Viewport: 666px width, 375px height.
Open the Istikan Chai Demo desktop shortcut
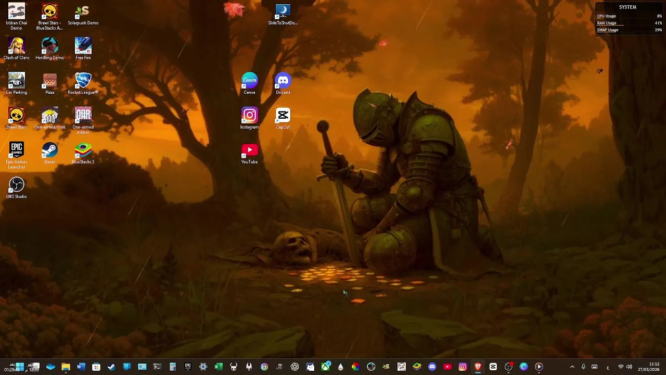point(16,17)
